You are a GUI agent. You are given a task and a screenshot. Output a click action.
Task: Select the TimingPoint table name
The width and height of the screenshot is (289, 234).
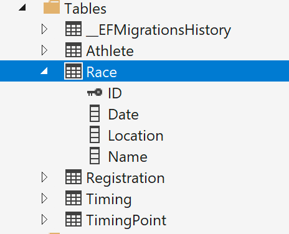pyautogui.click(x=126, y=220)
